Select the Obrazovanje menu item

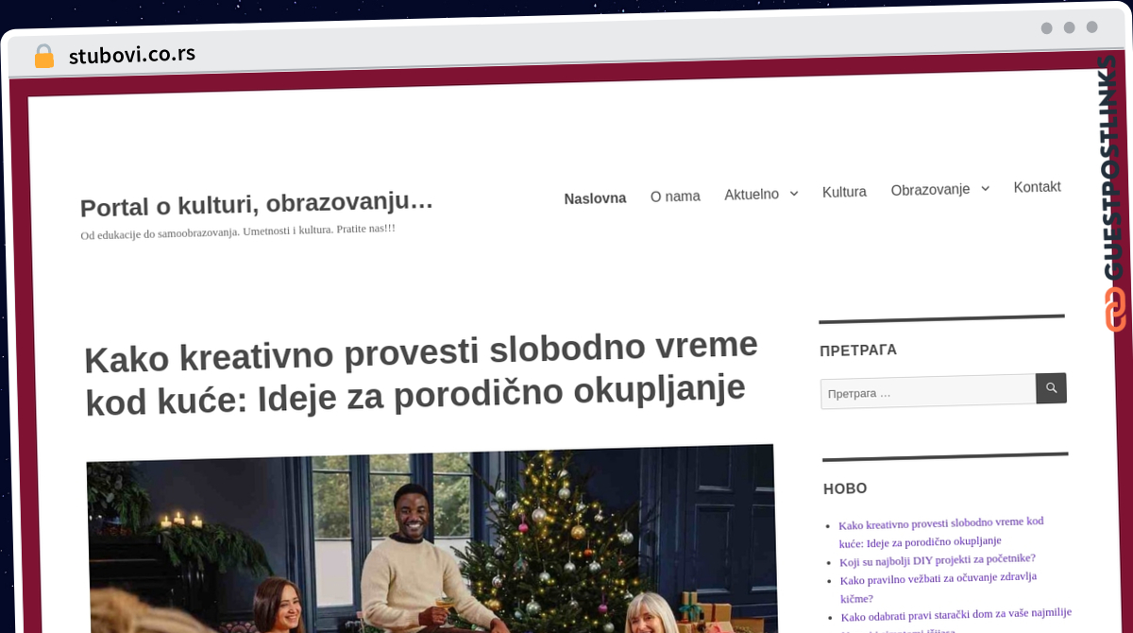point(930,190)
